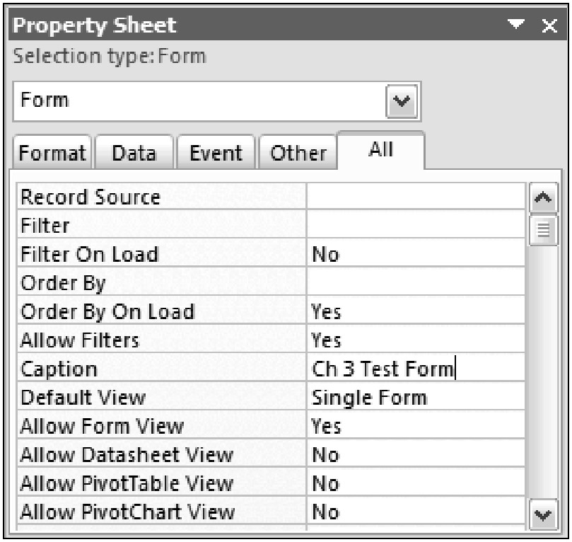Expand the Form selection type dropdown
This screenshot has height=542, width=572.
click(x=401, y=100)
